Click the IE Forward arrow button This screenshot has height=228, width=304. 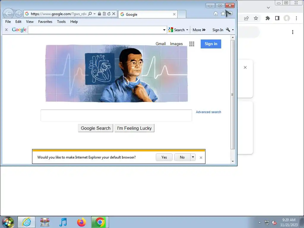pos(19,14)
